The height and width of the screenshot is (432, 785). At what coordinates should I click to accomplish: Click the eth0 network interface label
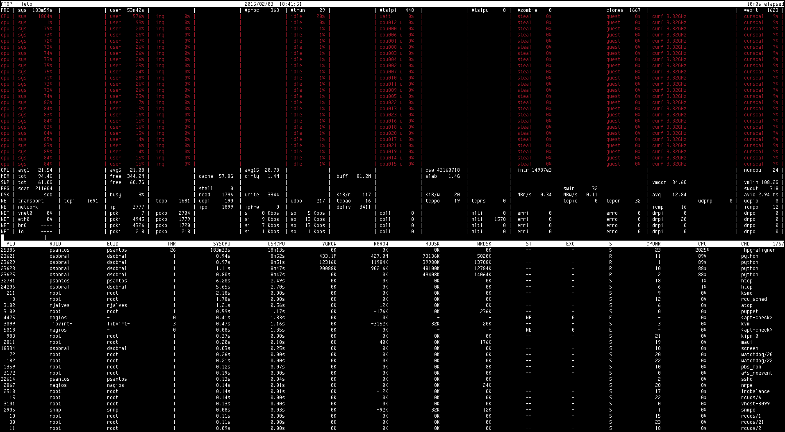pyautogui.click(x=24, y=219)
